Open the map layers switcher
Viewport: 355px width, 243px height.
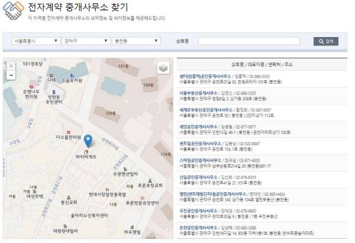(163, 68)
